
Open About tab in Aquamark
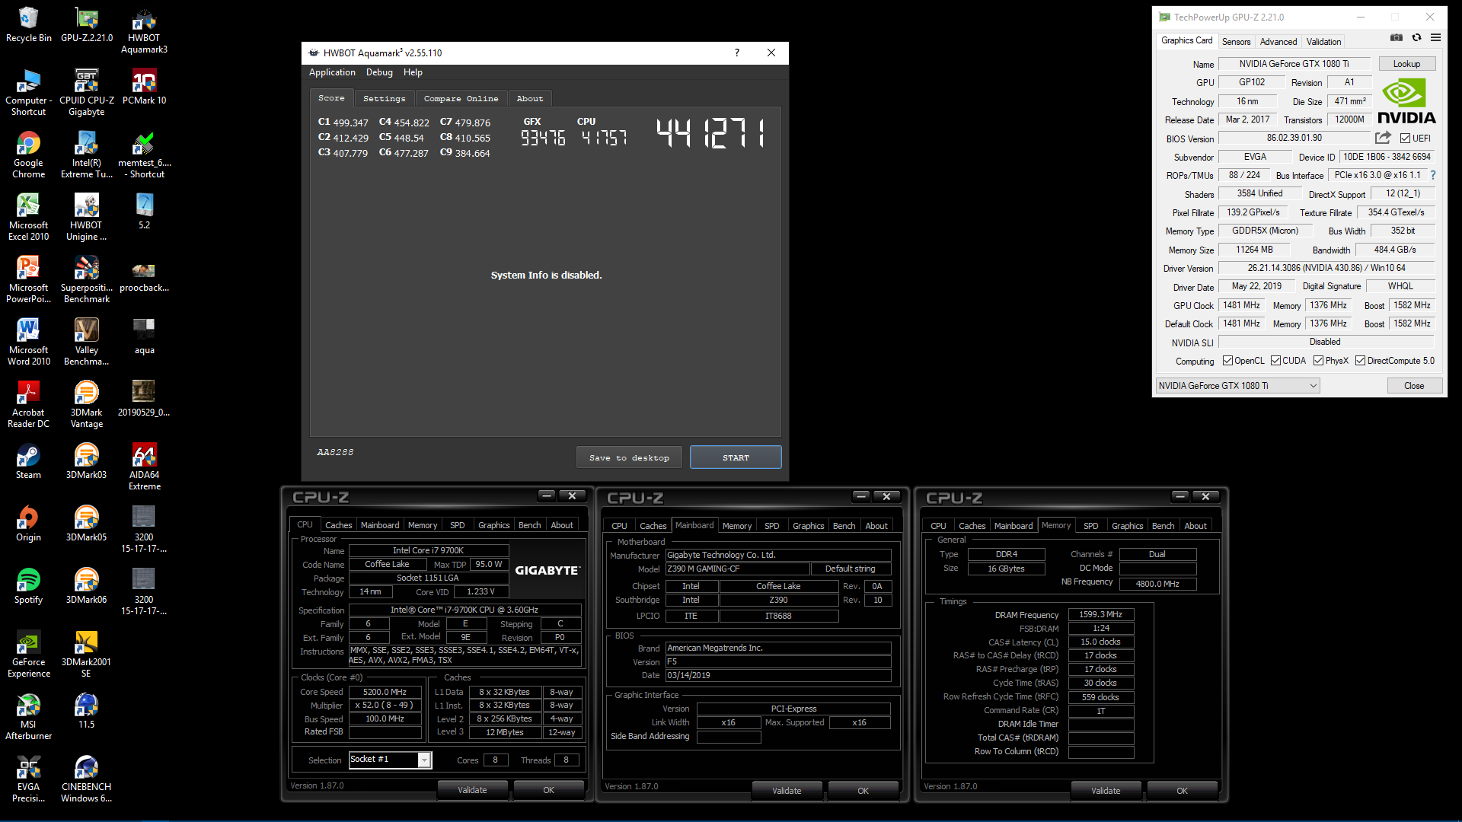pos(530,99)
